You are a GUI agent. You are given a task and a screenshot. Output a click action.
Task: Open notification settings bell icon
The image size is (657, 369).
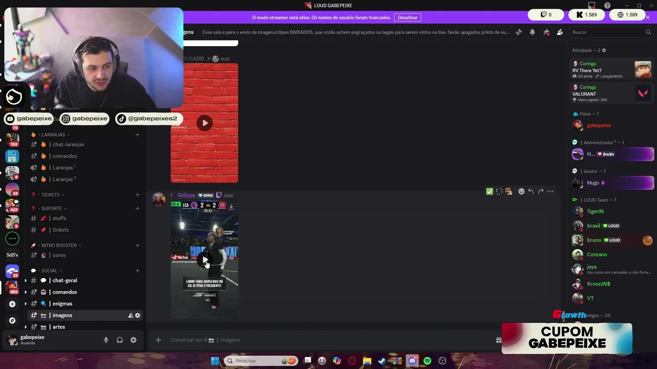pos(532,32)
